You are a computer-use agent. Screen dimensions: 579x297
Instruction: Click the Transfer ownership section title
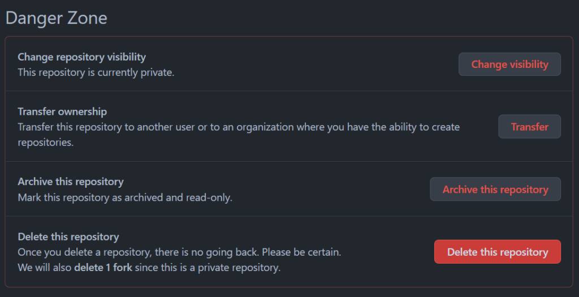tap(62, 111)
